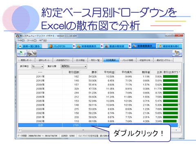196x147 pixels.
Task: Click the 取引比率グラフ column header
Action: (171, 72)
